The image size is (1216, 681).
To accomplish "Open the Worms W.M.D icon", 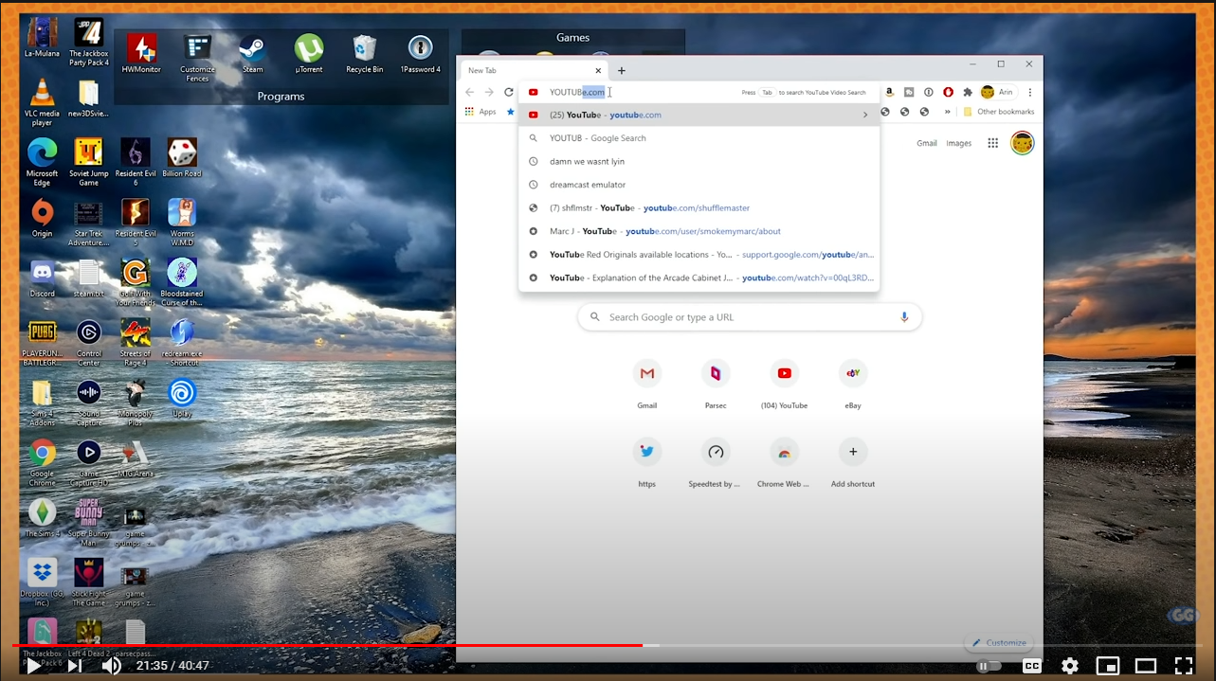I will [x=182, y=222].
